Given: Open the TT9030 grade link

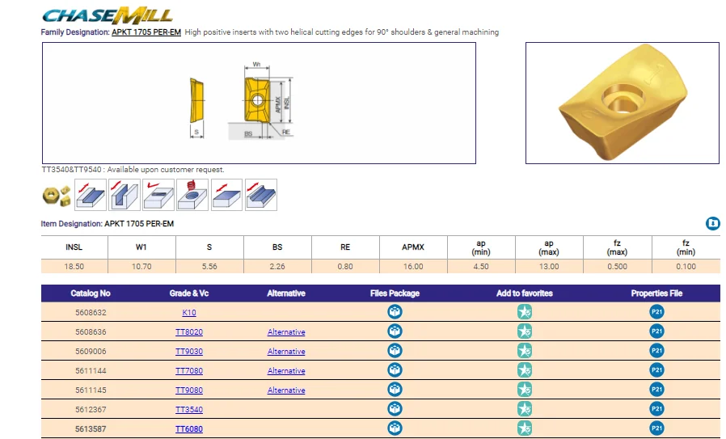Looking at the screenshot, I should tap(189, 352).
